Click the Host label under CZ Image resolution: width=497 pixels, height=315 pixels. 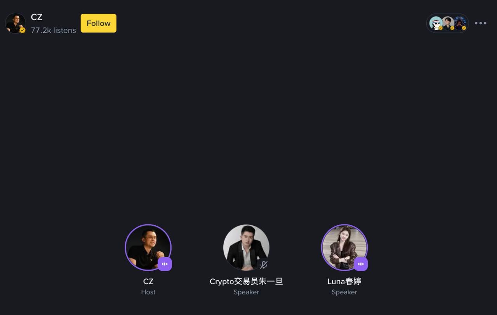pos(148,292)
